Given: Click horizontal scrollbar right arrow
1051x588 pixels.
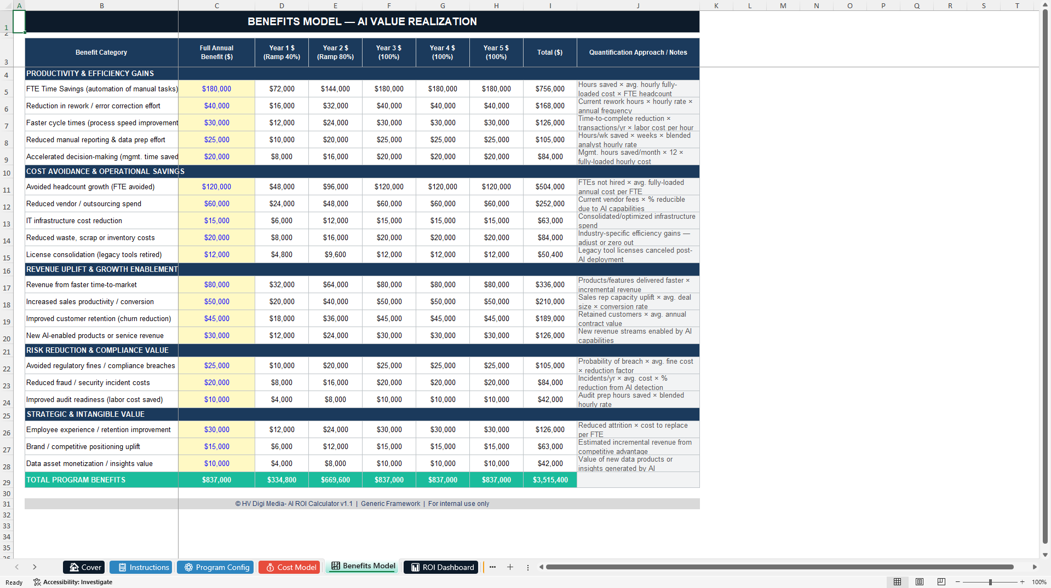Looking at the screenshot, I should pos(1035,567).
